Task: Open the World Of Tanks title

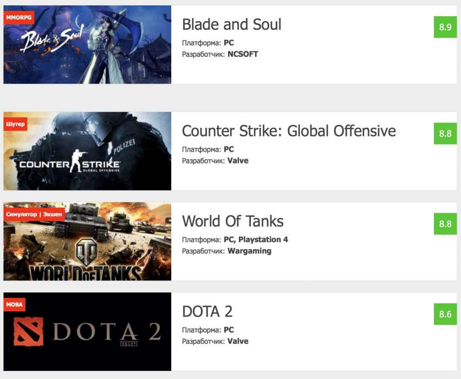Action: [232, 221]
